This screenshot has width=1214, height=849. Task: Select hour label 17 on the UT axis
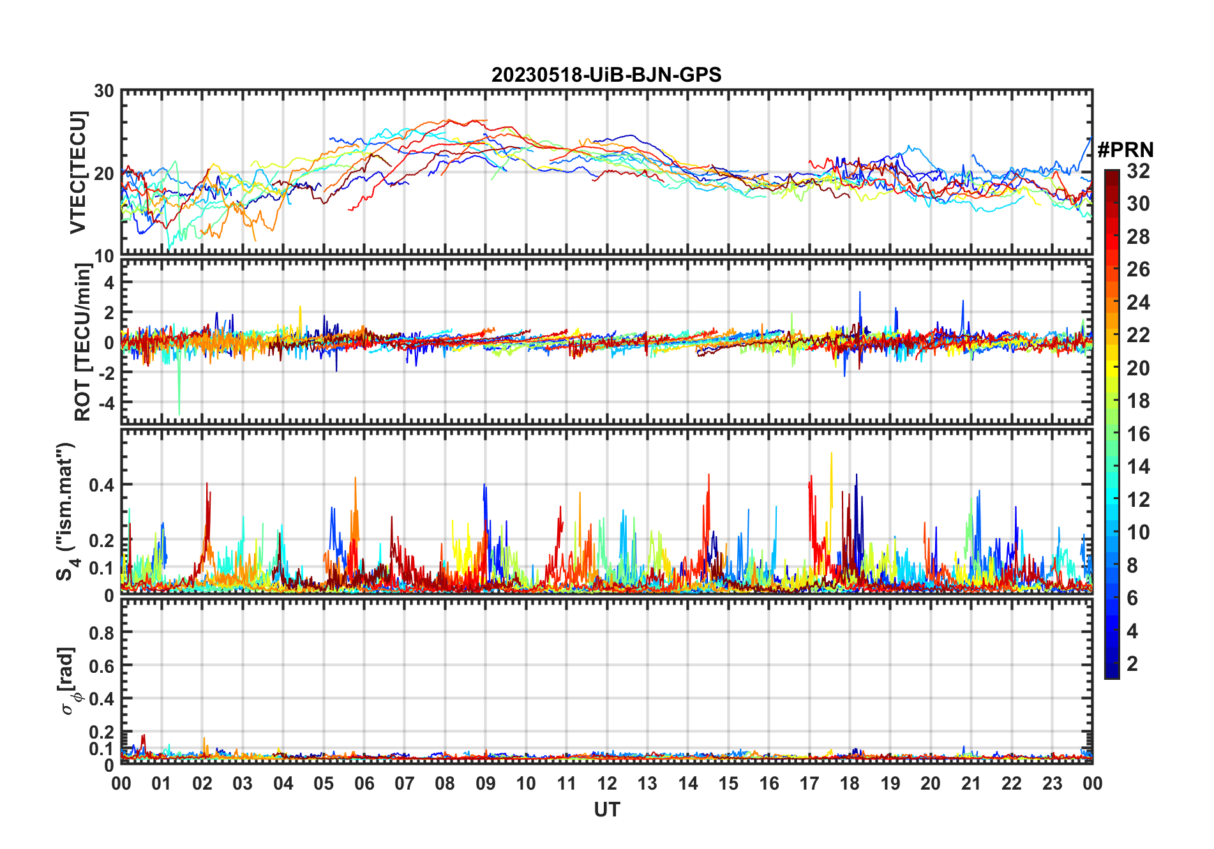click(809, 783)
